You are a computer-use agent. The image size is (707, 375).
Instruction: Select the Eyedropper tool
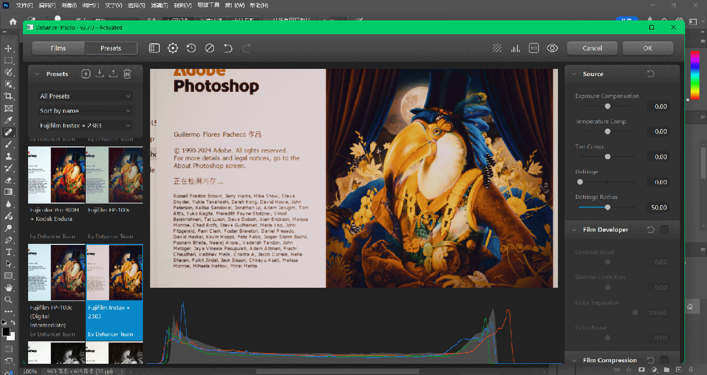point(8,120)
